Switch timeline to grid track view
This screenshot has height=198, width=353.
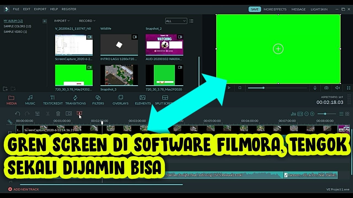click(347, 114)
